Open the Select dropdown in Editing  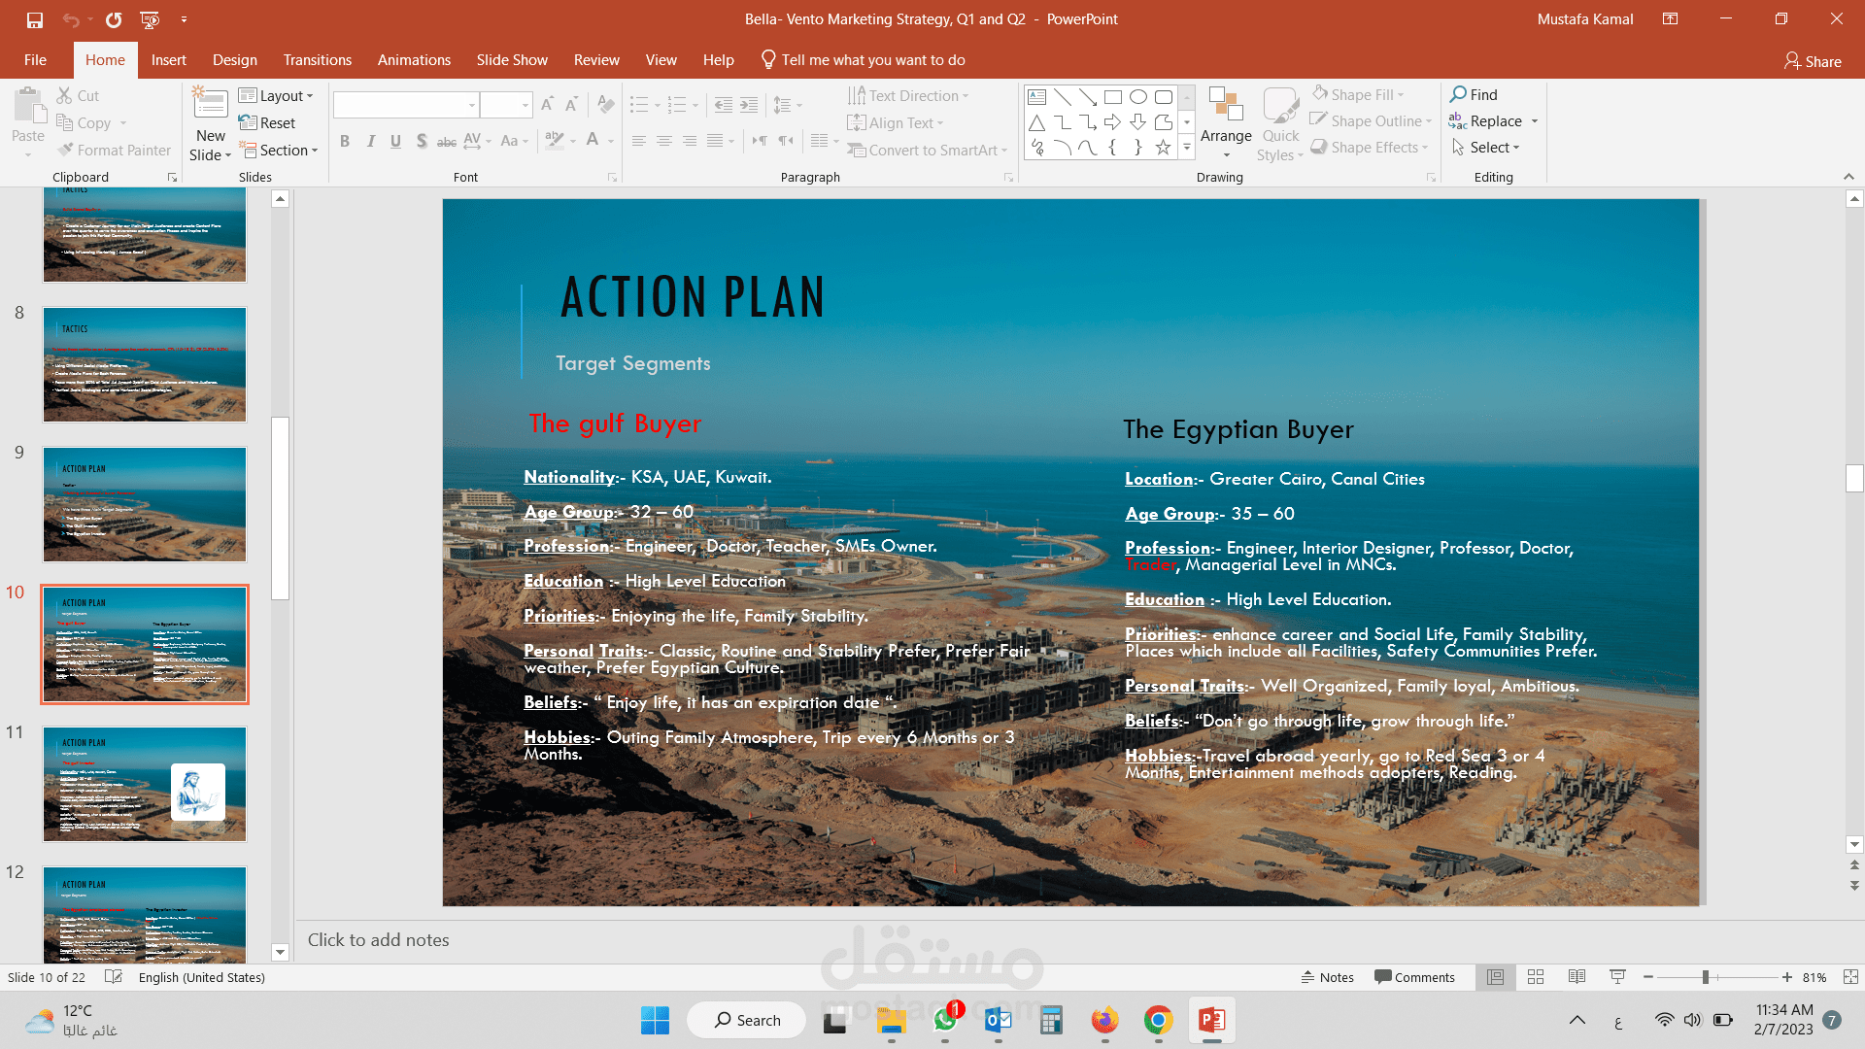click(x=1485, y=147)
